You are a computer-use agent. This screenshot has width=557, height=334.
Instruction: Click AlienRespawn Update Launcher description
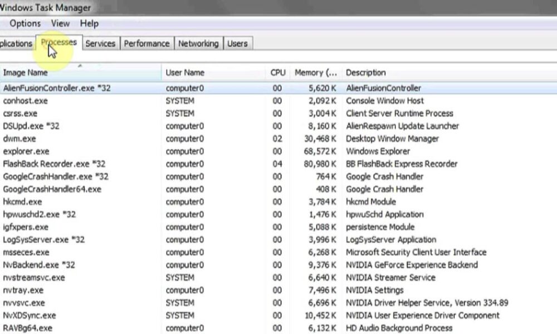pyautogui.click(x=403, y=126)
